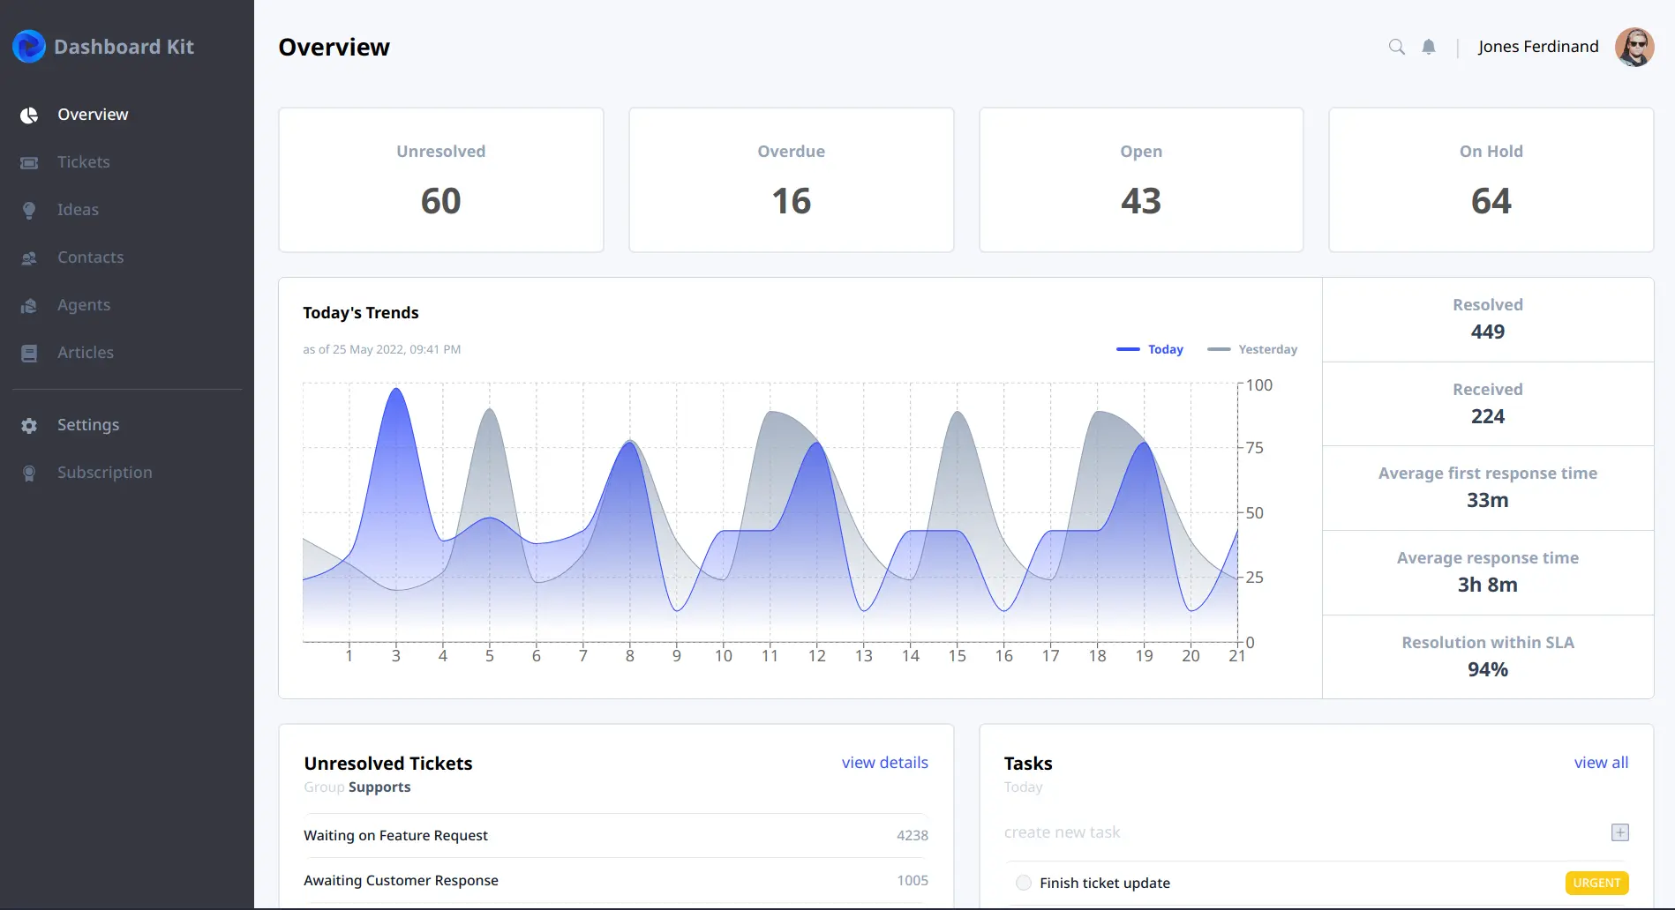Viewport: 1675px width, 910px height.
Task: Open the Subscription menu item
Action: coord(104,473)
